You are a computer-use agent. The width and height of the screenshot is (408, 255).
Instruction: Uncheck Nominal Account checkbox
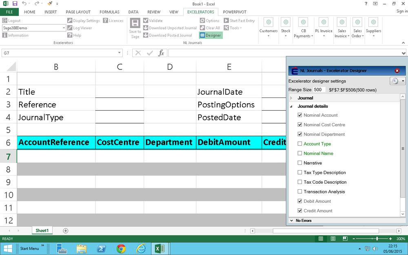click(300, 115)
